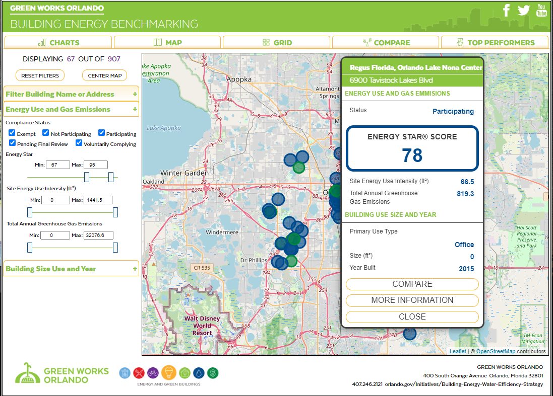Click the green house leaf footer icon
Screen dimensions: 553x396
pos(185,373)
